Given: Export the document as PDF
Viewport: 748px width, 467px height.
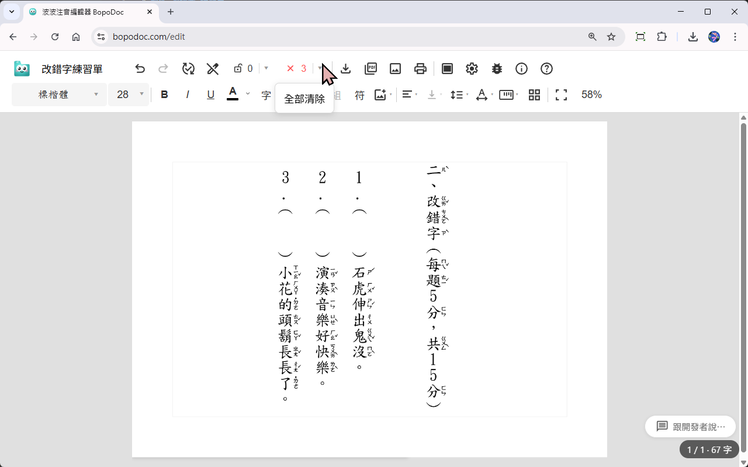Looking at the screenshot, I should point(370,69).
